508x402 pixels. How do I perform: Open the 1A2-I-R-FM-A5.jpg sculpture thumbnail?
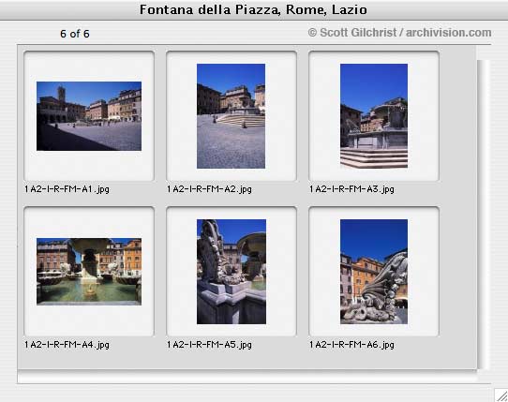(x=232, y=272)
